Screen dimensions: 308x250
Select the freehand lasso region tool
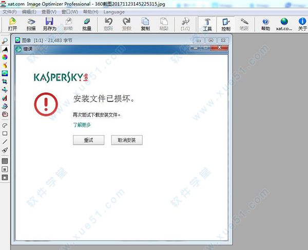(x=5, y=125)
